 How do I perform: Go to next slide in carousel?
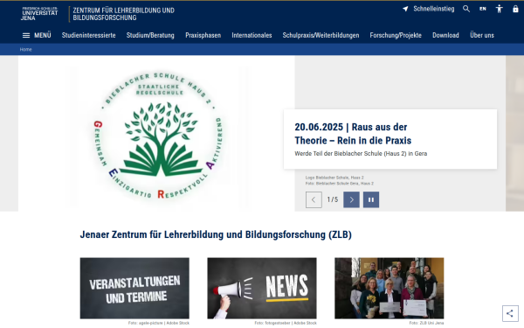click(351, 199)
